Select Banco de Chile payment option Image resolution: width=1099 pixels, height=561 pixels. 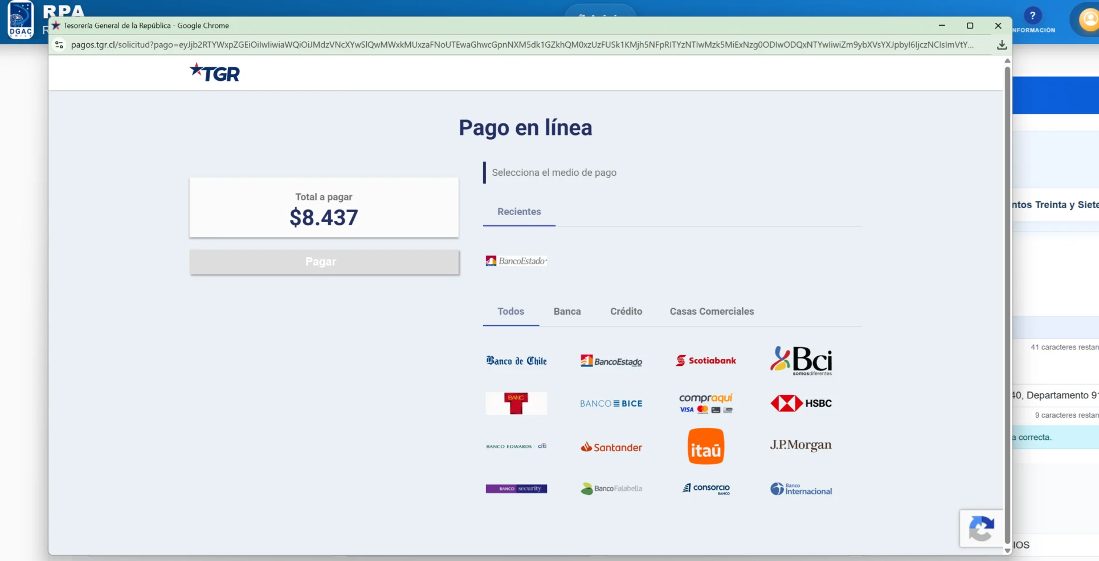click(516, 361)
